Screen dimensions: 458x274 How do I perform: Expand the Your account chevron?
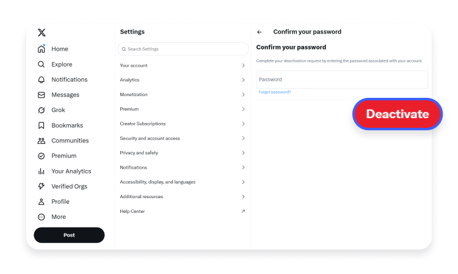click(x=243, y=65)
